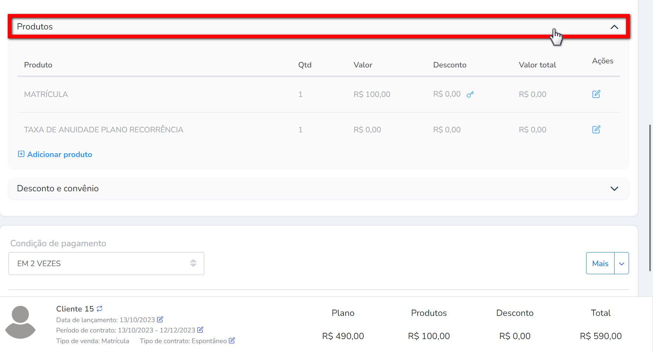Collapse the Produtos section chevron
The image size is (653, 352).
tap(614, 27)
